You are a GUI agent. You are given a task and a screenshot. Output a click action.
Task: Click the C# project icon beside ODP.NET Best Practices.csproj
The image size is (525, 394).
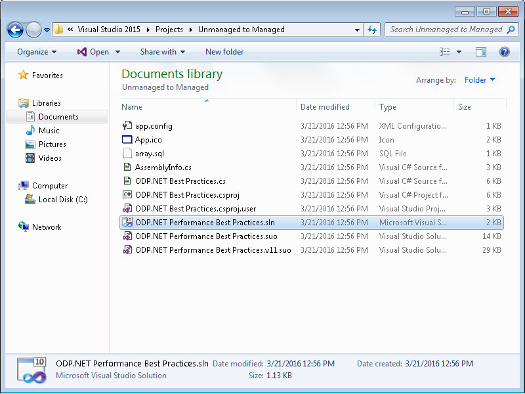[127, 194]
